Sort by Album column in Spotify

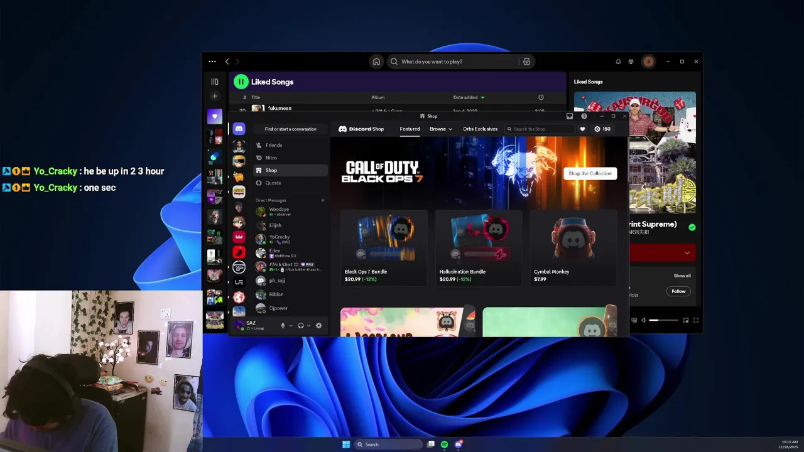(378, 97)
